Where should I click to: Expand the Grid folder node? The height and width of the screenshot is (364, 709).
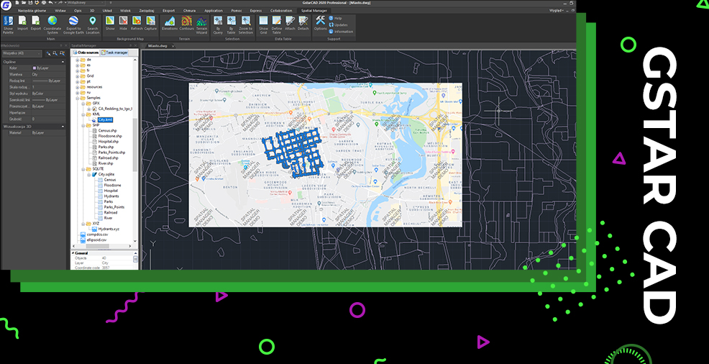(78, 76)
